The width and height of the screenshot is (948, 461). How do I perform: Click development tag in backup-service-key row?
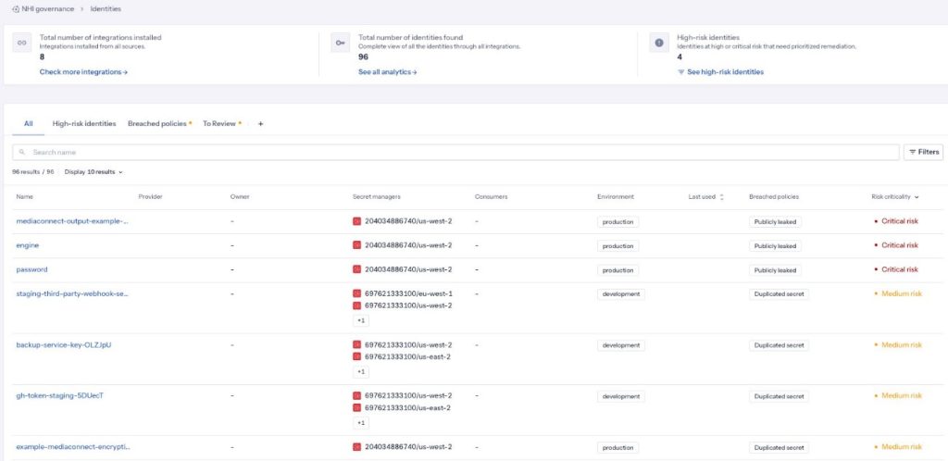[621, 345]
